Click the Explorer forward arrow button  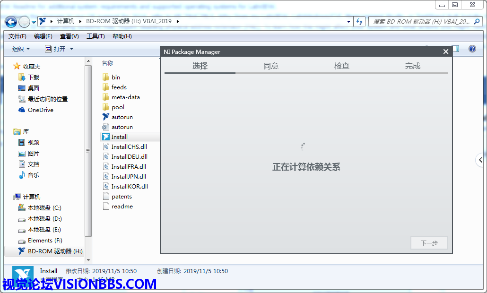click(x=24, y=22)
